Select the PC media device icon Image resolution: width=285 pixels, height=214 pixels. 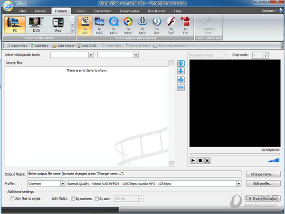[x=15, y=25]
